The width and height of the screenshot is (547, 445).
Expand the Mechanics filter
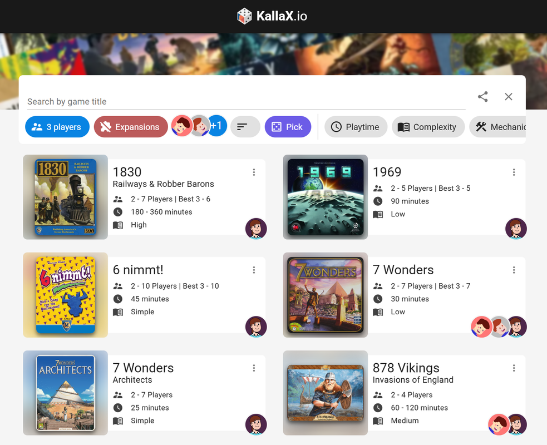point(498,127)
